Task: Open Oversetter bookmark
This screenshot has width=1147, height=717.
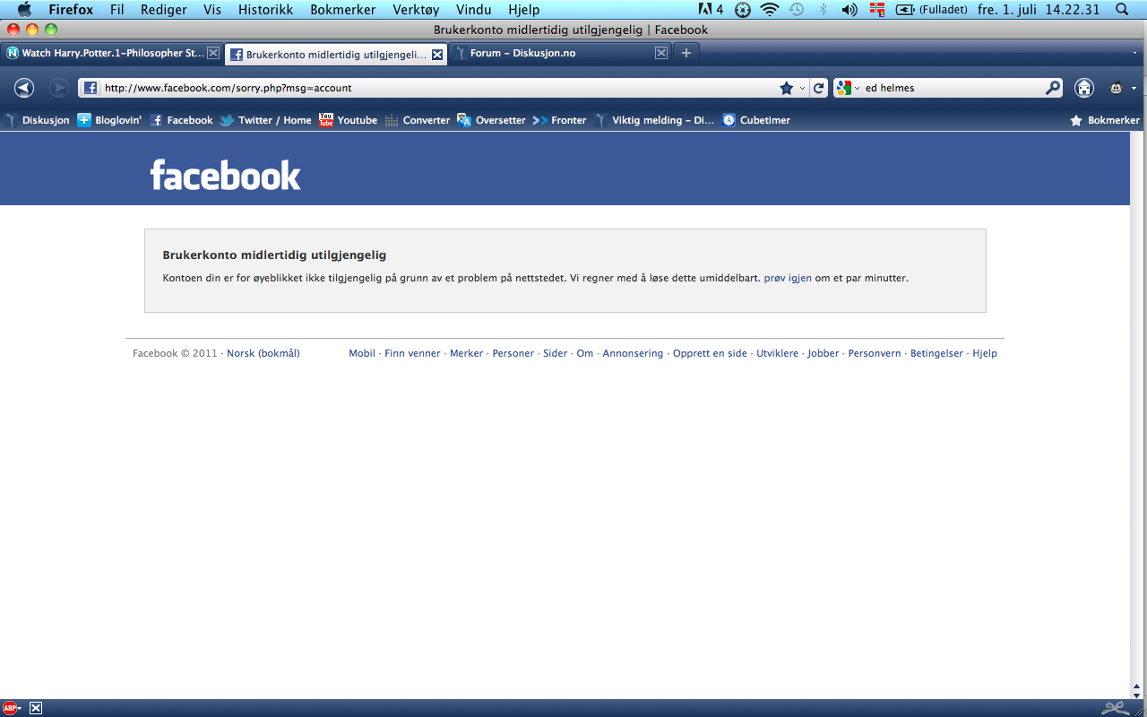Action: (491, 120)
